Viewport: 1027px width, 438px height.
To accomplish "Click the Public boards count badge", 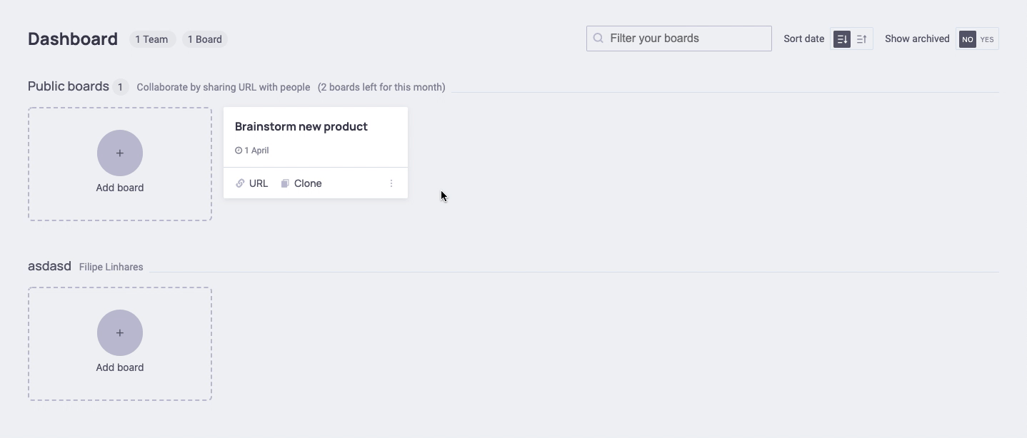I will (120, 87).
